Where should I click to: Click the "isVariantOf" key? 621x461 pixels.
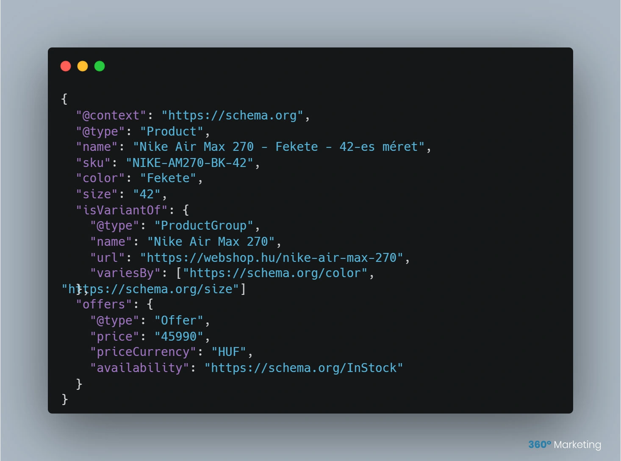pos(122,210)
